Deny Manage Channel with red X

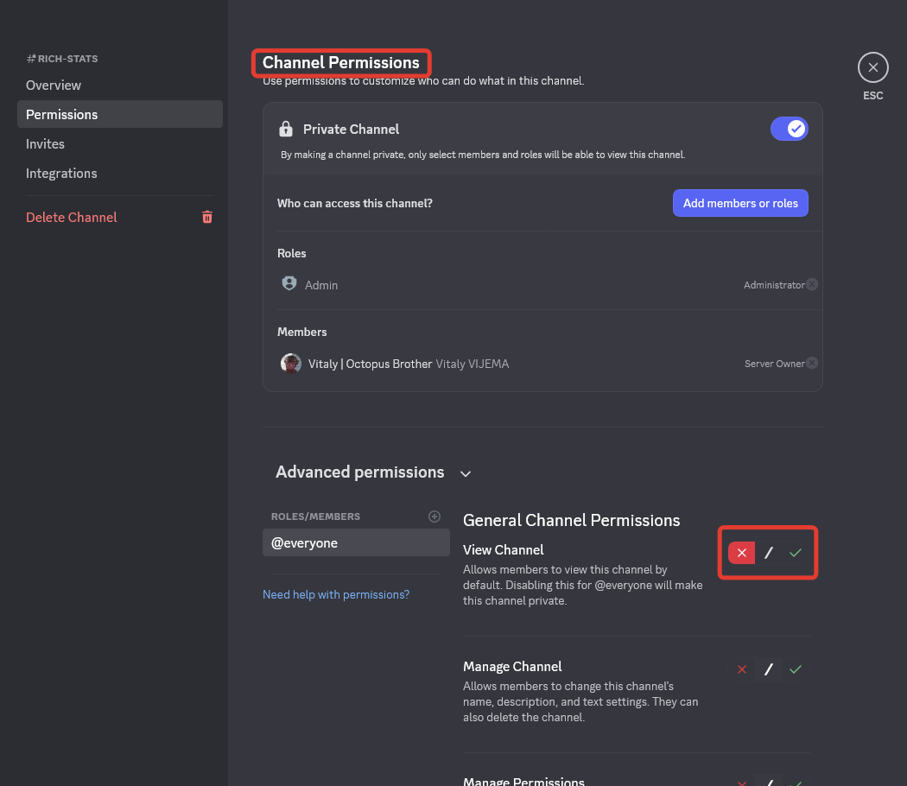pos(741,669)
